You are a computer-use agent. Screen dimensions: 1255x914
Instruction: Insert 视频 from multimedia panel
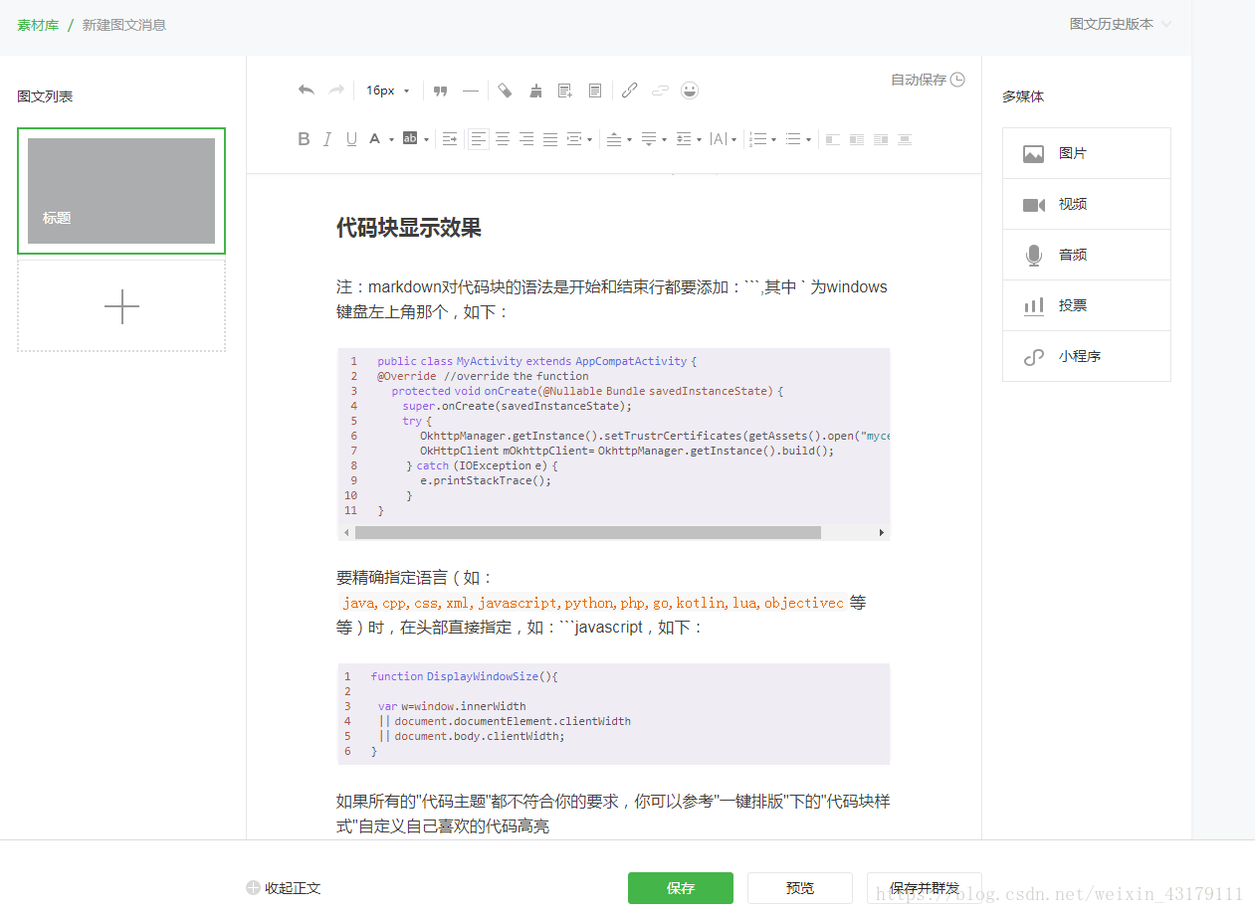1087,204
